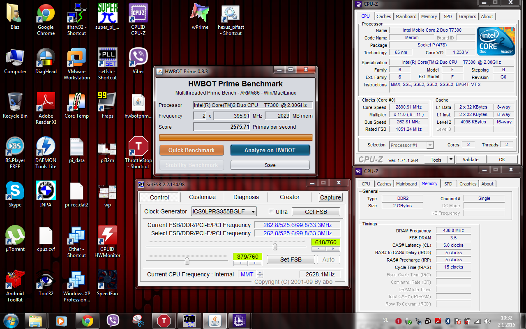
Task: Open the CPU-Z Tools dropdown arrow
Action: 451,160
